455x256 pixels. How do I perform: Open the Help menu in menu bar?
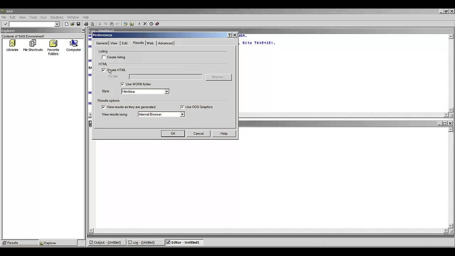pos(86,17)
